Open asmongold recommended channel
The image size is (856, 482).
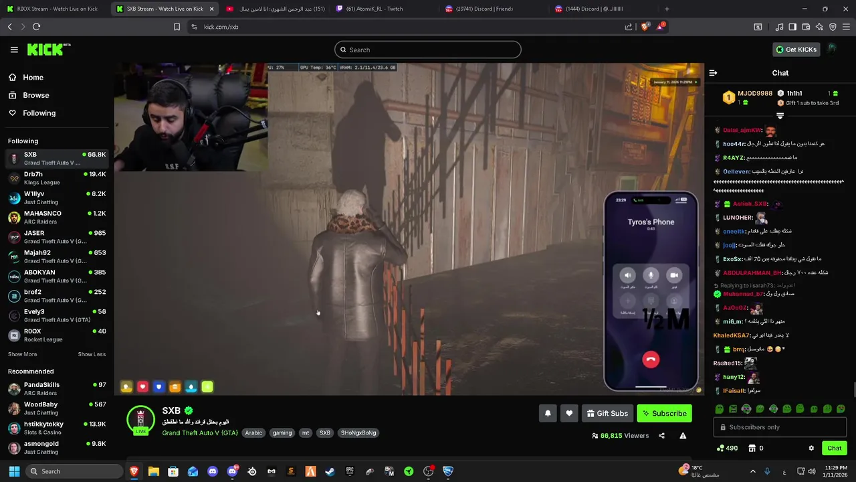point(57,448)
